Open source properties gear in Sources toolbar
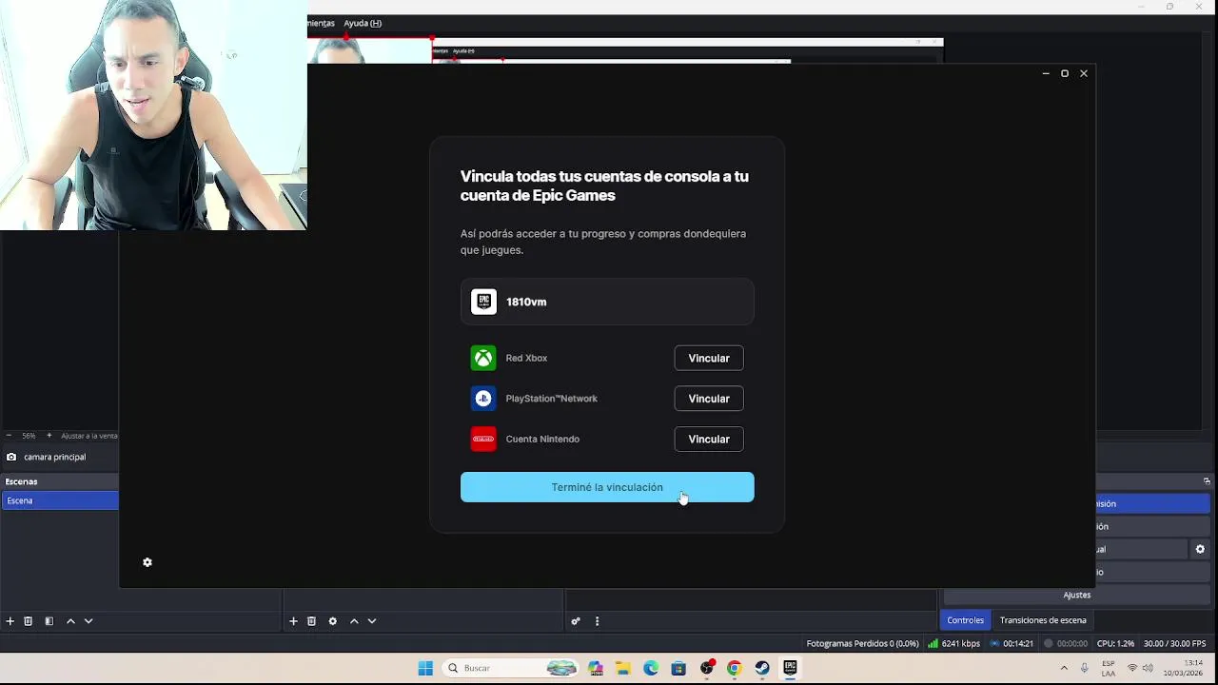This screenshot has height=685, width=1218. point(333,621)
